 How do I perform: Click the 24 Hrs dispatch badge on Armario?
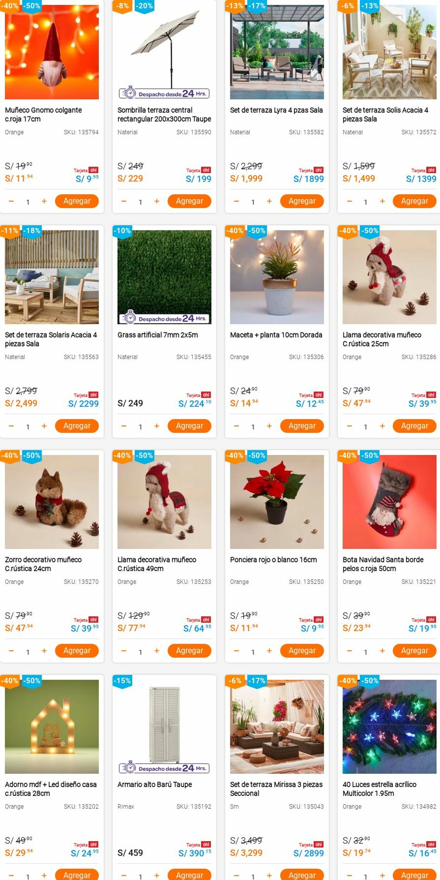click(x=164, y=768)
